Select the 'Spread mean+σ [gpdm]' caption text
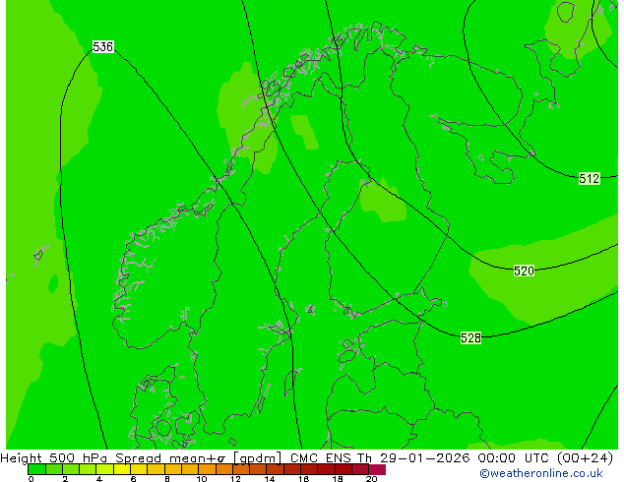The width and height of the screenshot is (624, 482). (198, 458)
